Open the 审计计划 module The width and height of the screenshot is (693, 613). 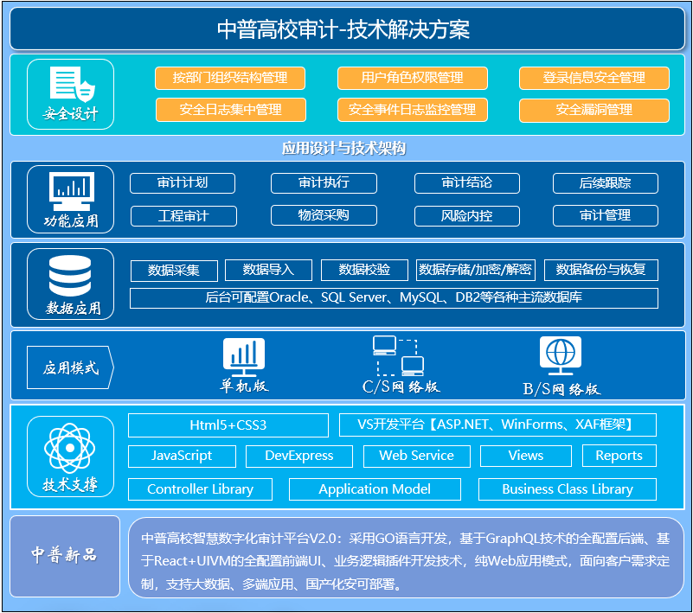[x=183, y=182]
